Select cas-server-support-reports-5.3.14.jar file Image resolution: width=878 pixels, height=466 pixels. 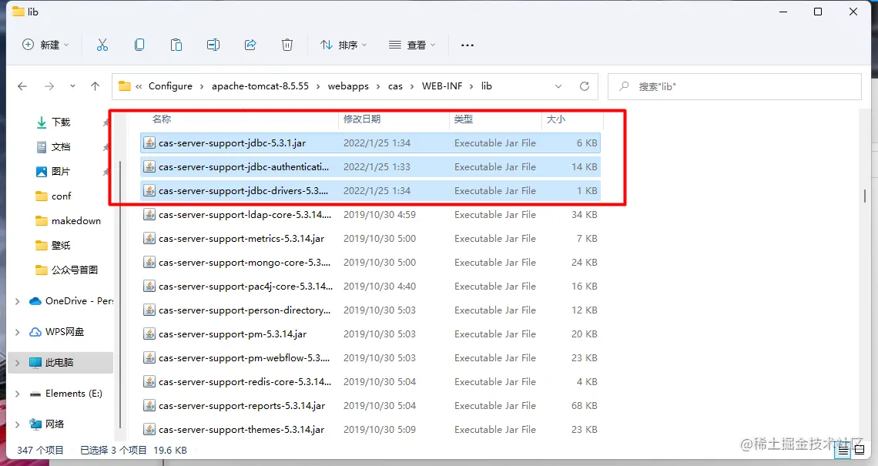[370, 406]
